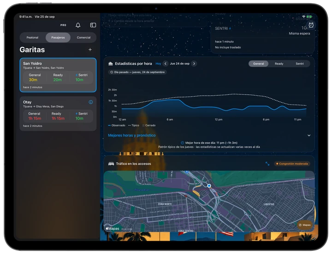Image resolution: width=332 pixels, height=254 pixels.
Task: Open the notifications bell
Action: point(78,25)
